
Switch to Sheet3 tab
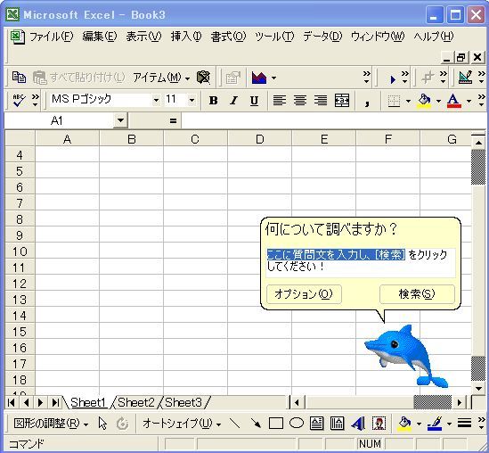point(183,402)
